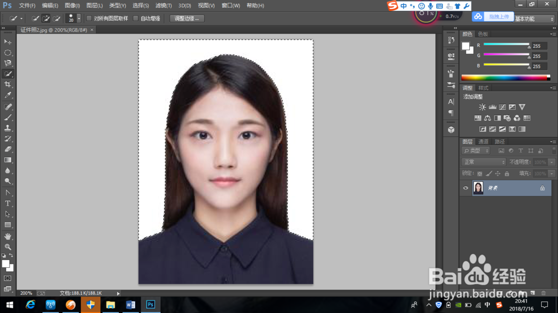Click Brightness/Contrast adjustment icon
Image resolution: width=558 pixels, height=313 pixels.
tap(482, 107)
